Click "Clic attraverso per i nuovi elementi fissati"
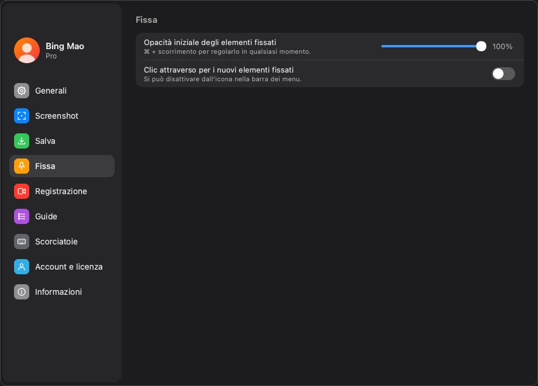Viewport: 538px width, 386px height. (x=219, y=70)
